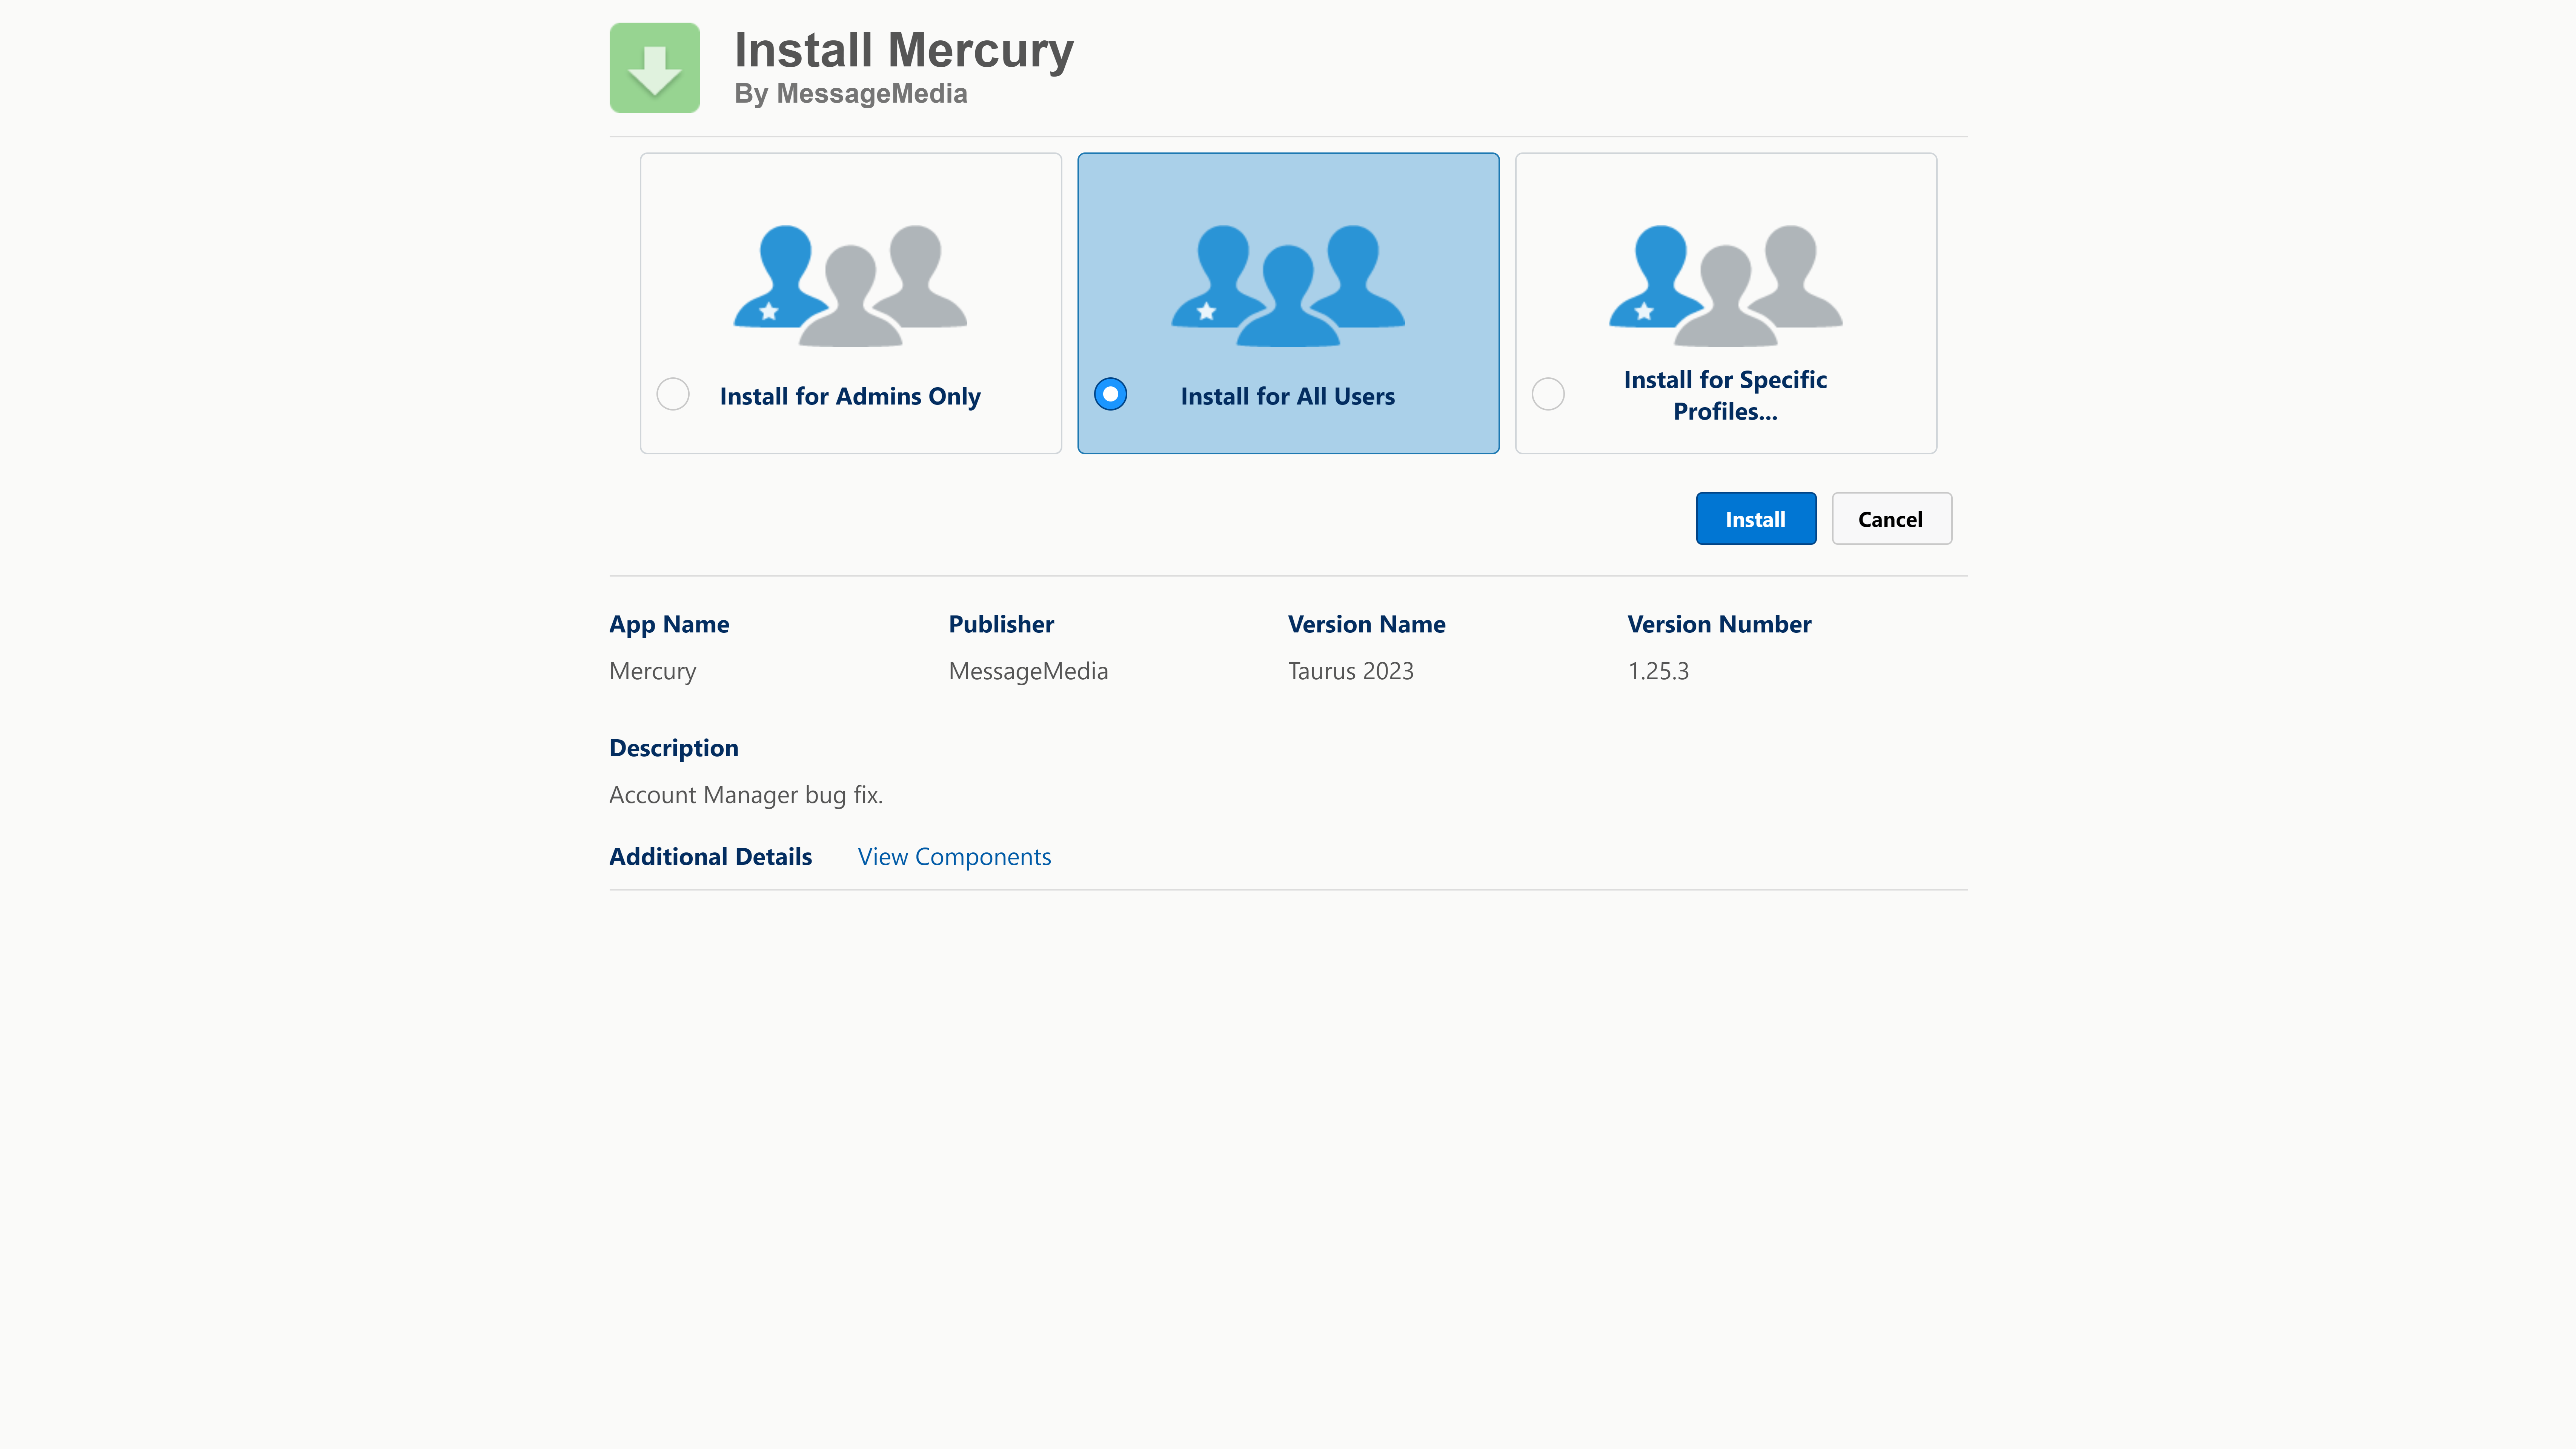Screen dimensions: 2576x1449
Task: Select the Install for All Users radio button
Action: pos(1110,394)
